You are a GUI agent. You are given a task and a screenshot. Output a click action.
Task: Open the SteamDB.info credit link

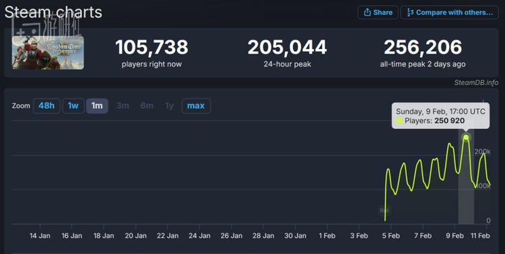pyautogui.click(x=476, y=83)
